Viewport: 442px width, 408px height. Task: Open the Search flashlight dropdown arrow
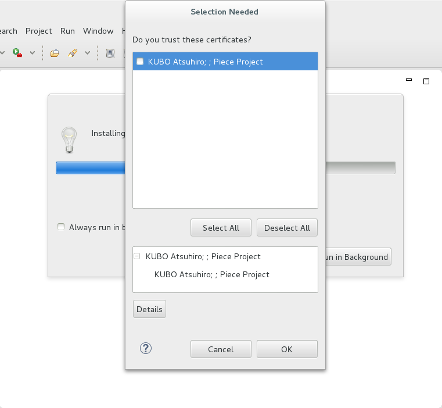pyautogui.click(x=87, y=53)
